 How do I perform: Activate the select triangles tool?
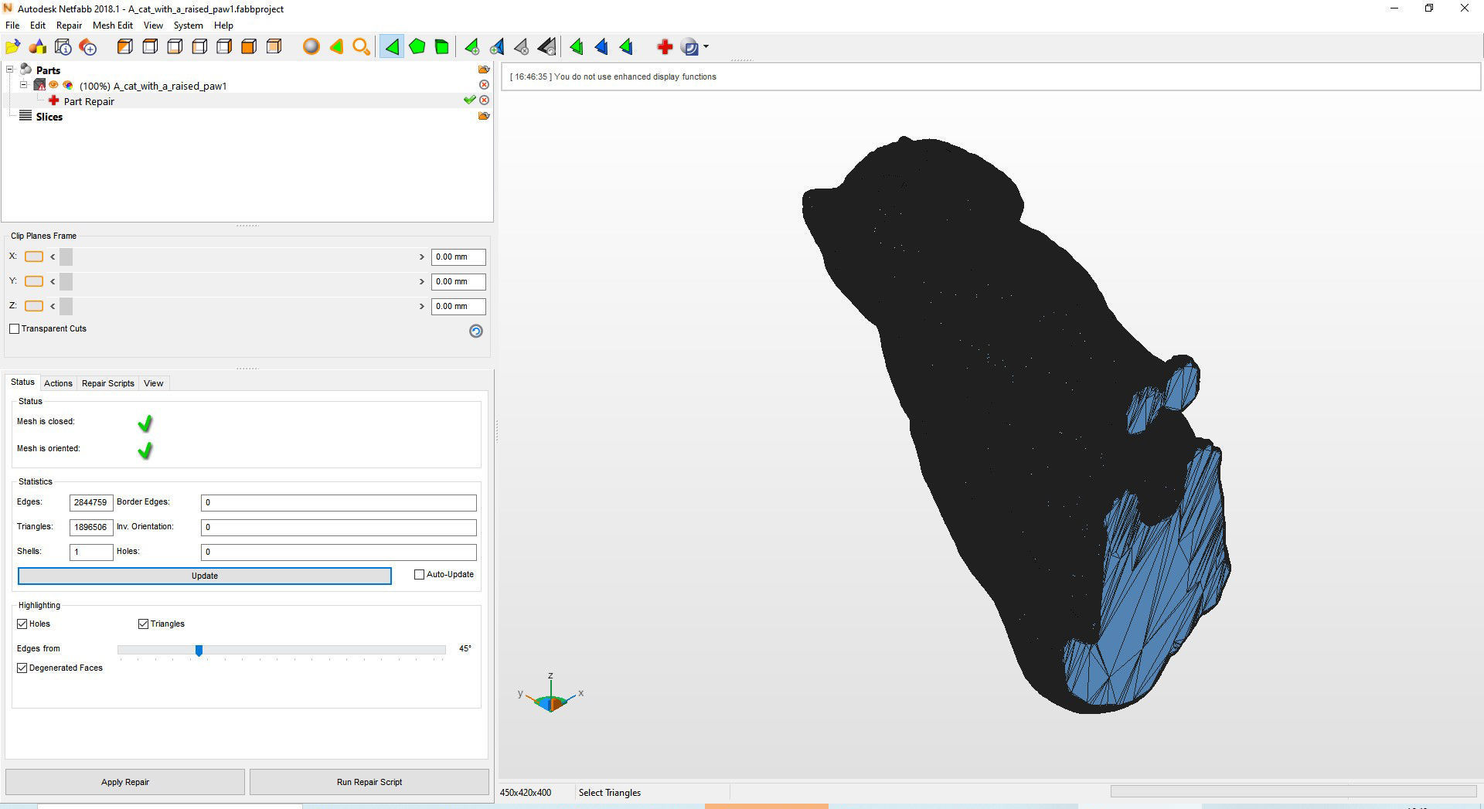click(x=392, y=47)
